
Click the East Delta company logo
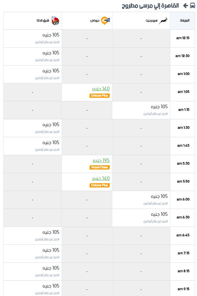click(55, 21)
